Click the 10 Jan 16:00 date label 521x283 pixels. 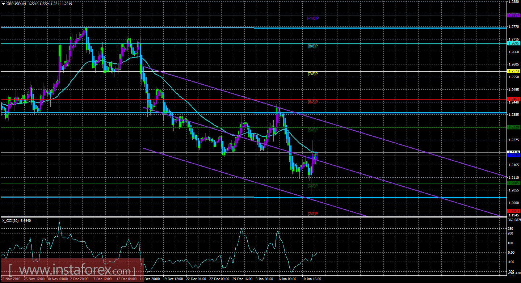[x=312, y=279]
